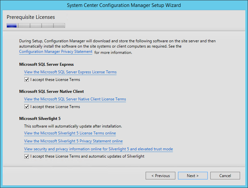248x188 pixels.
Task: View the SQL Server Native Client License Terms
Action: (75, 99)
